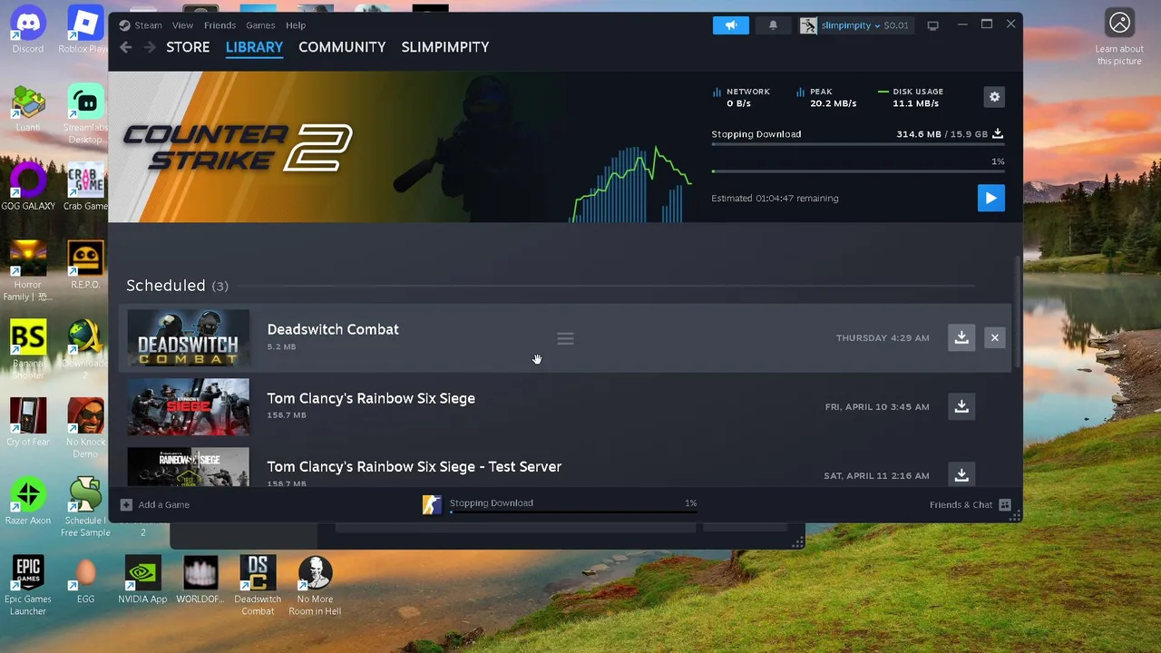The image size is (1161, 653).
Task: Download Deadswitch Combat now
Action: (x=961, y=337)
